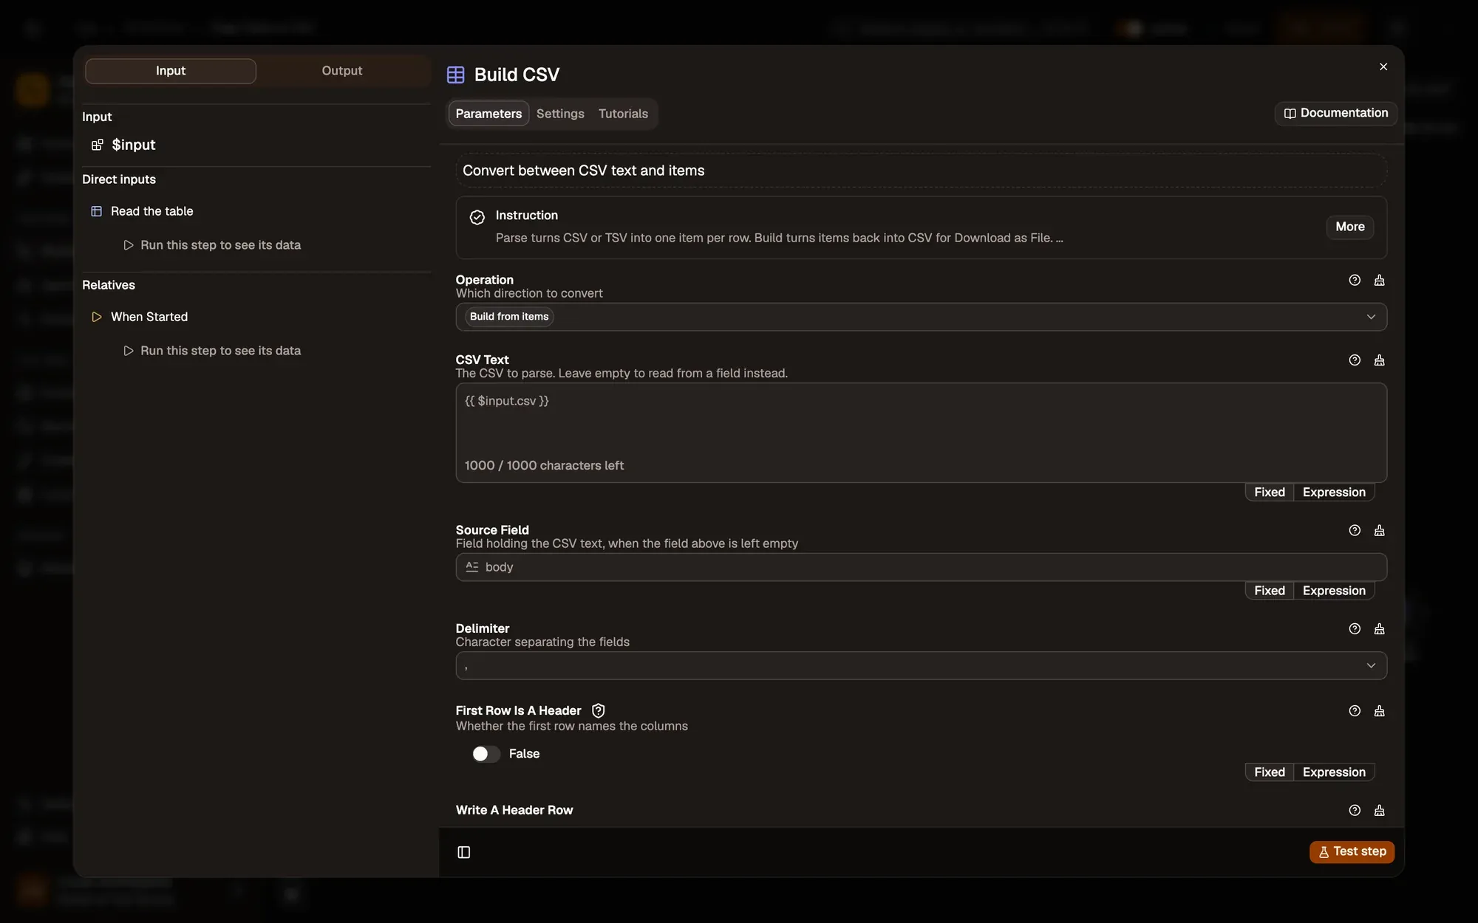
Task: Open help for First Row Is A Header
Action: (1355, 710)
